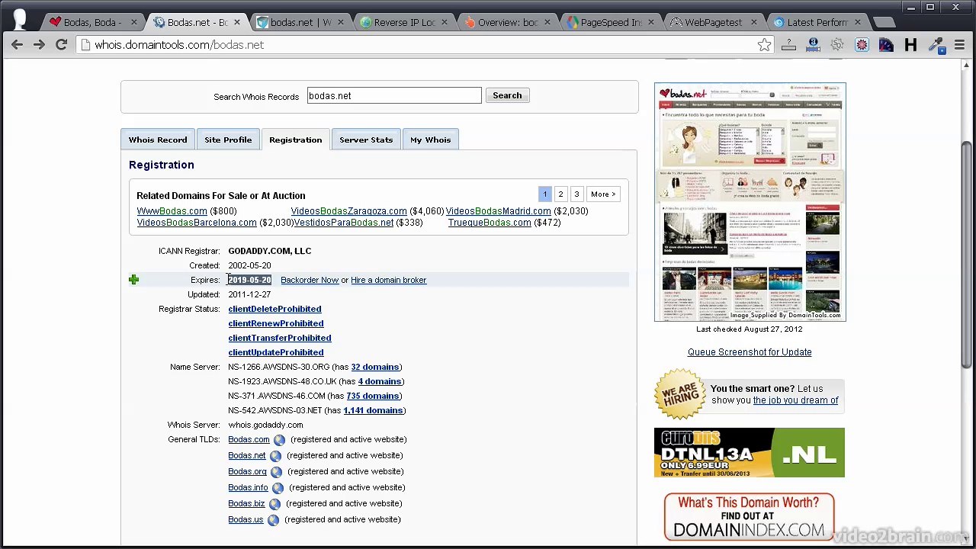The width and height of the screenshot is (976, 549).
Task: Go to page 2 of related domains
Action: pos(560,194)
